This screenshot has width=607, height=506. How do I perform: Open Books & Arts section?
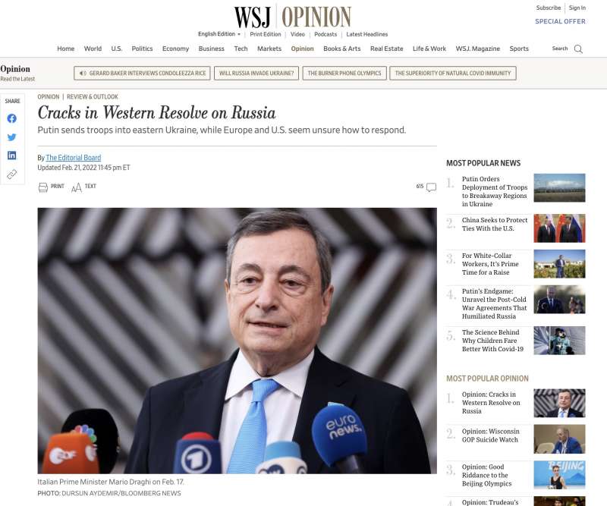pyautogui.click(x=342, y=49)
